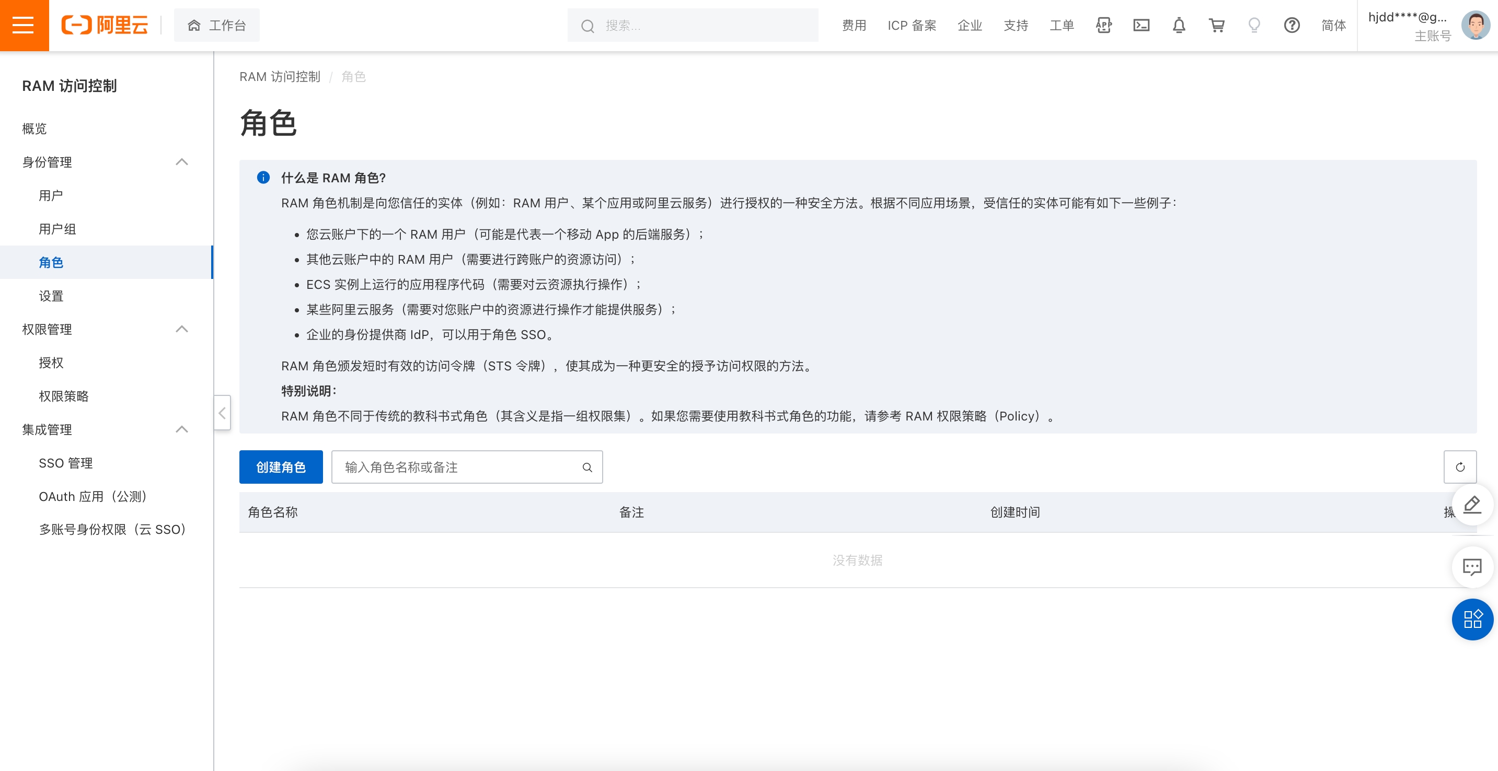Image resolution: width=1498 pixels, height=771 pixels.
Task: Click the Alibaba Cloud logo
Action: click(105, 25)
